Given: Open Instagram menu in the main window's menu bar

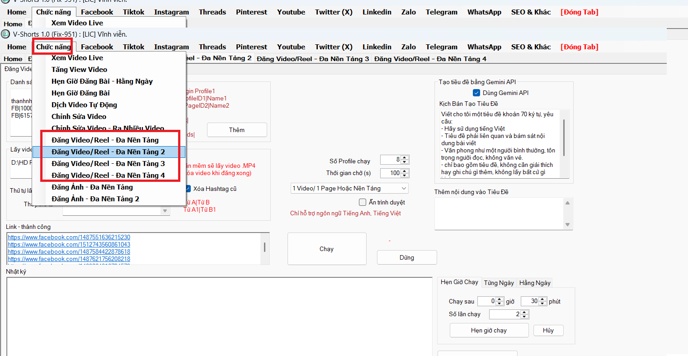Looking at the screenshot, I should click(172, 47).
